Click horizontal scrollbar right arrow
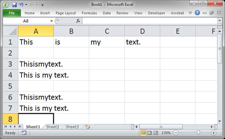This screenshot has width=225, height=139. (212, 127)
